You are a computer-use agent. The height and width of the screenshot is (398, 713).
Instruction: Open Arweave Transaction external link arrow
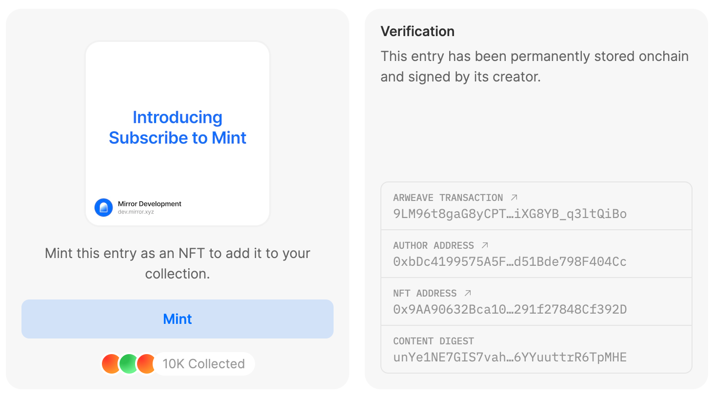tap(514, 198)
